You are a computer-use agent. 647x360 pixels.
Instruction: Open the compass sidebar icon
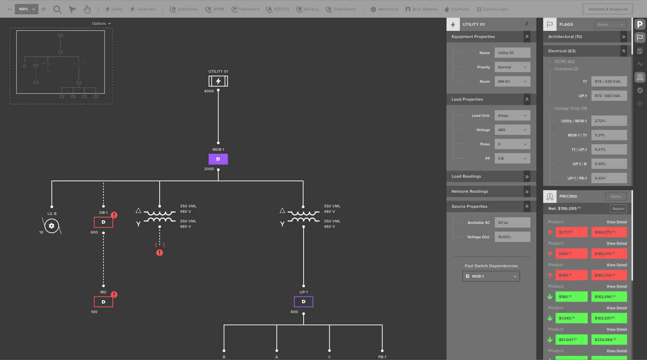pyautogui.click(x=640, y=90)
